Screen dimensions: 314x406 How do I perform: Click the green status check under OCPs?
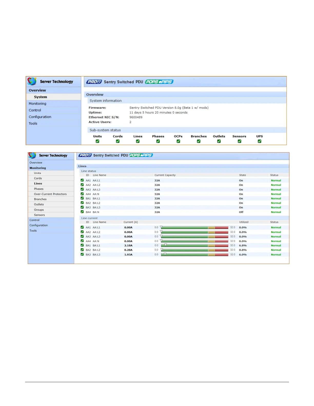178,141
